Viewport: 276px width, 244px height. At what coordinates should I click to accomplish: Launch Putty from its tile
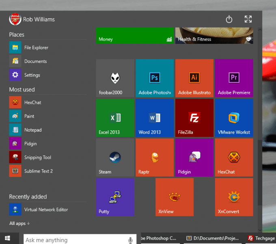(115, 197)
